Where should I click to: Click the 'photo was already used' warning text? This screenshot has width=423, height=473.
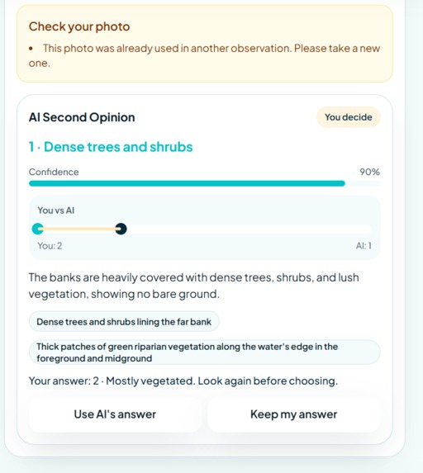[x=204, y=55]
